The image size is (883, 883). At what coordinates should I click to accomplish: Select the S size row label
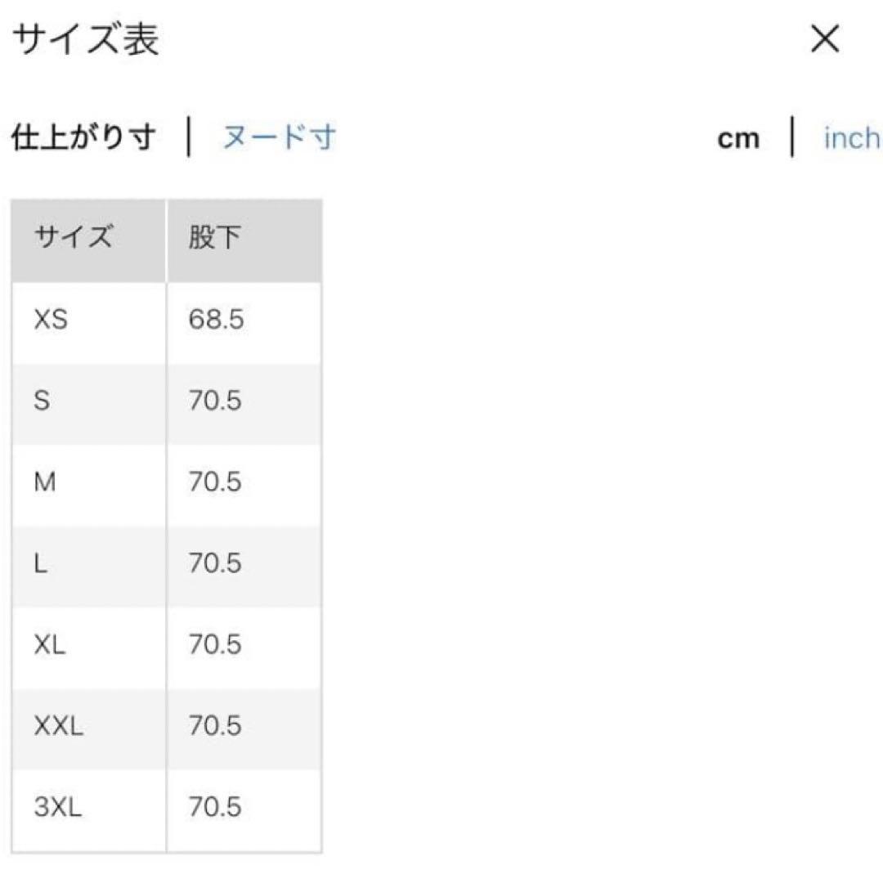point(42,401)
